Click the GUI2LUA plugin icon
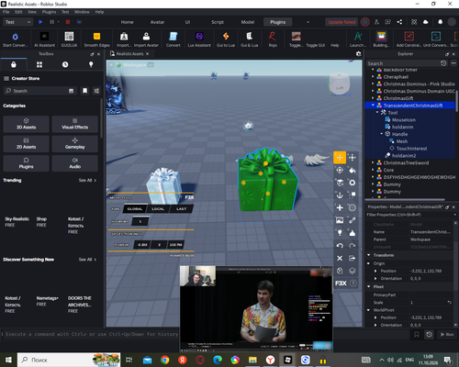Viewport: 459px width, 367px height. tap(69, 39)
